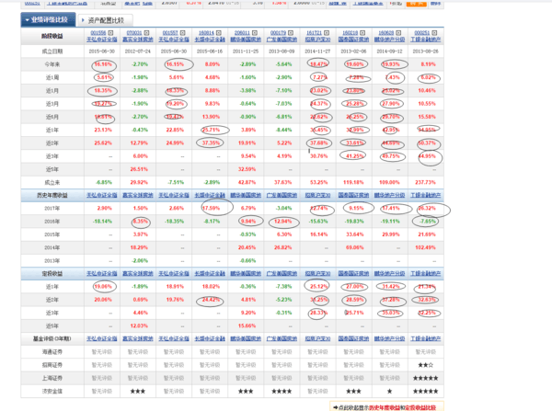This screenshot has height=411, width=552.
Task: Click fund name link under code 000251
Action: (425, 39)
